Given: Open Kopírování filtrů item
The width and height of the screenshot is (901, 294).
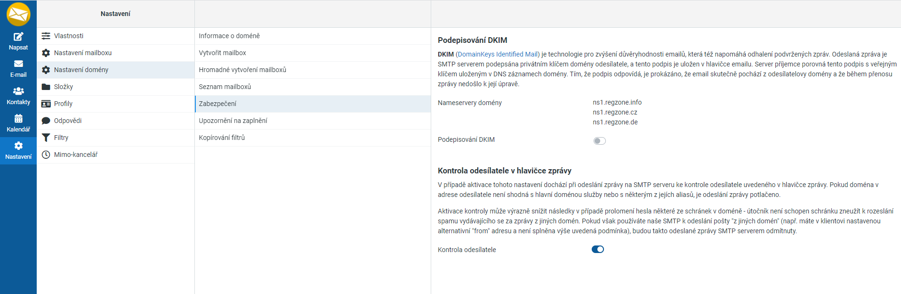Looking at the screenshot, I should click(222, 138).
